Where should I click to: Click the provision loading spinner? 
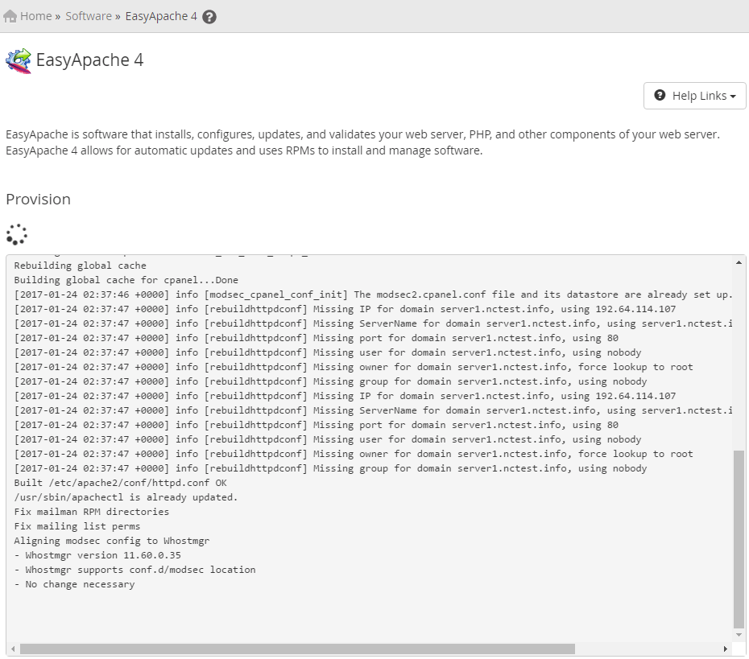tap(17, 234)
